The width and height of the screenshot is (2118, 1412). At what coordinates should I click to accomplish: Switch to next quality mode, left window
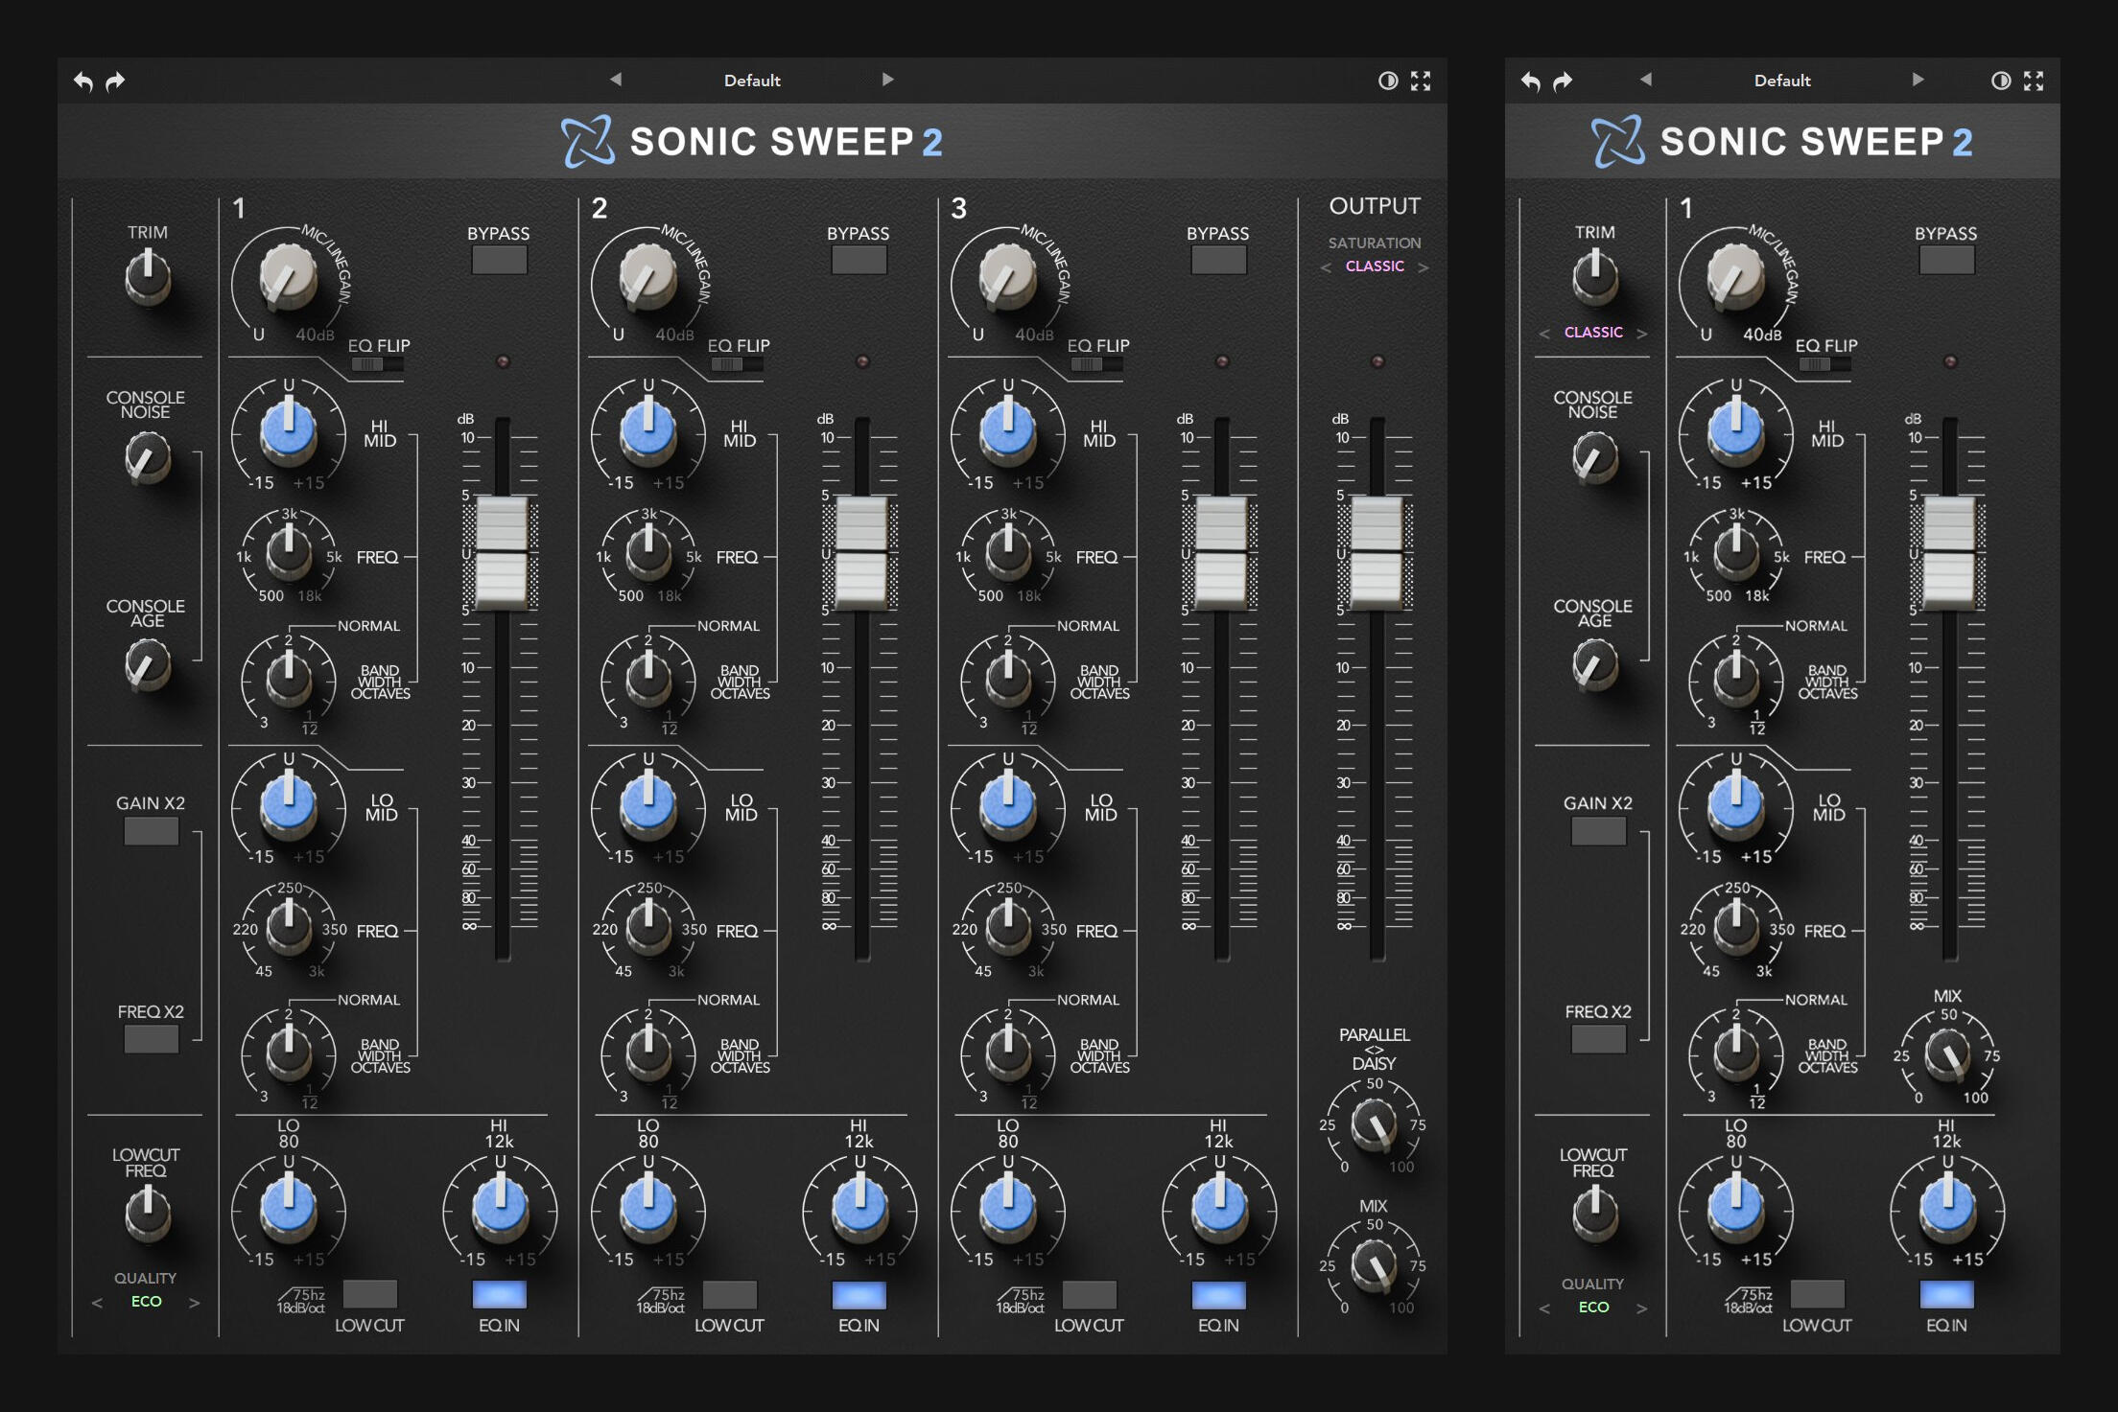[195, 1303]
